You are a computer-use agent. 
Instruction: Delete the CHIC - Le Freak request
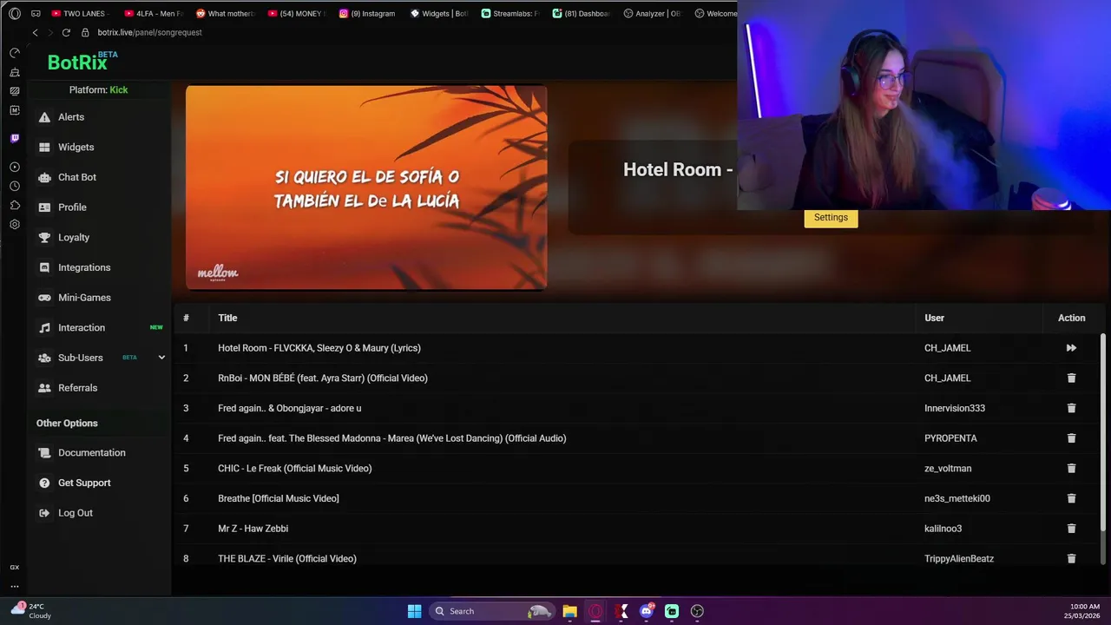click(1071, 469)
